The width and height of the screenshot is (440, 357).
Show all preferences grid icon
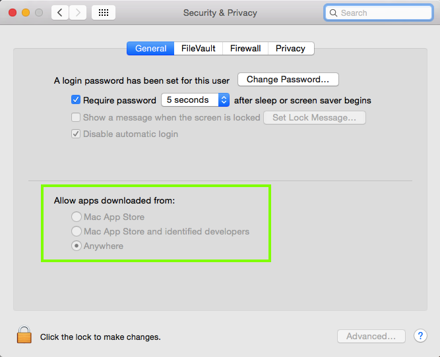pos(104,13)
